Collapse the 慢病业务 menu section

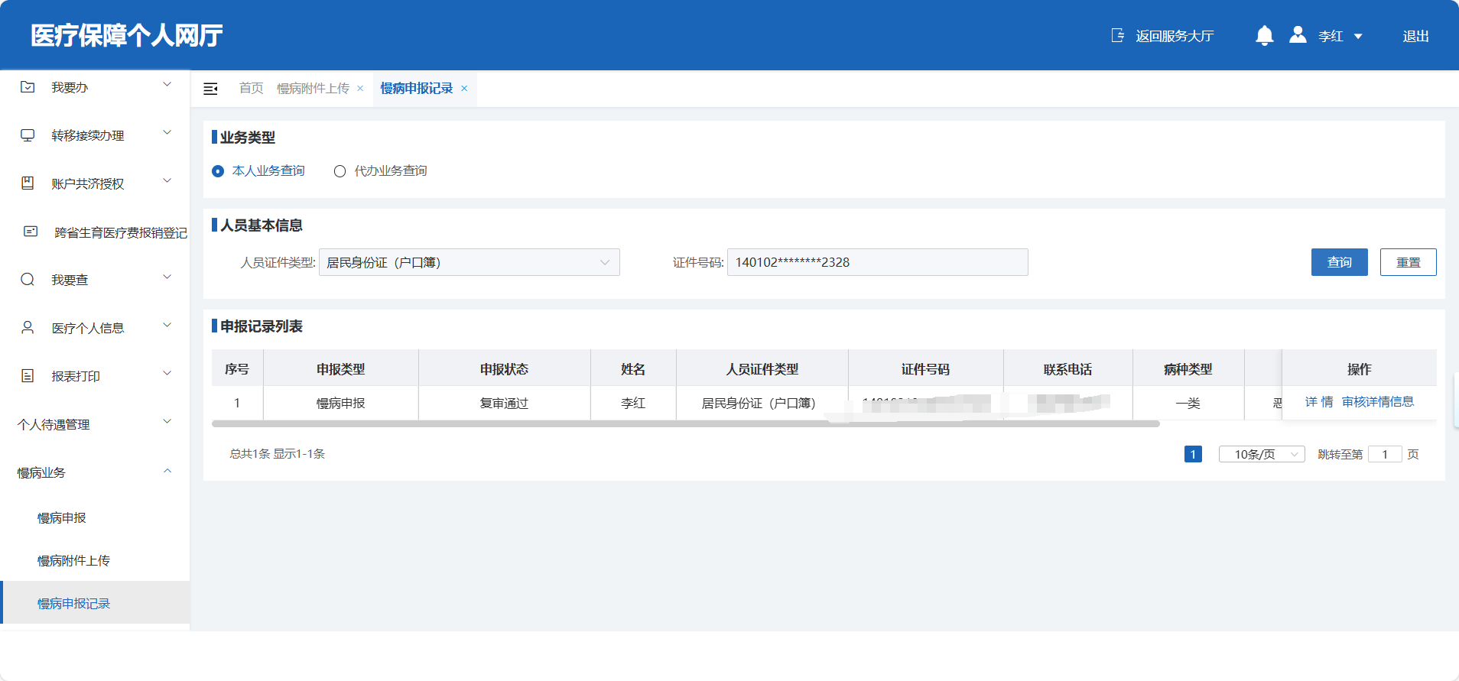pyautogui.click(x=167, y=472)
